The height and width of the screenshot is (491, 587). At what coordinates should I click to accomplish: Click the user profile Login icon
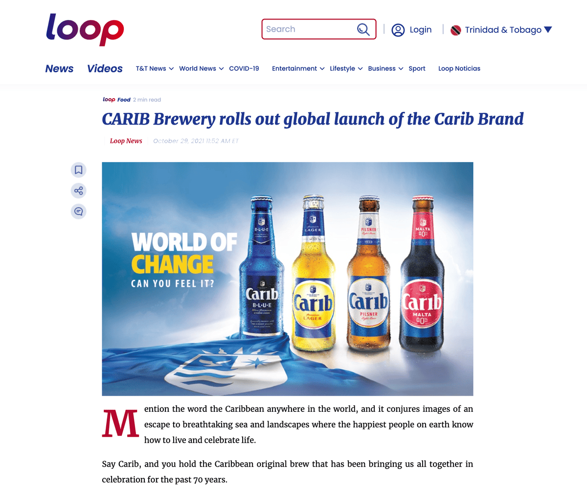click(x=398, y=30)
